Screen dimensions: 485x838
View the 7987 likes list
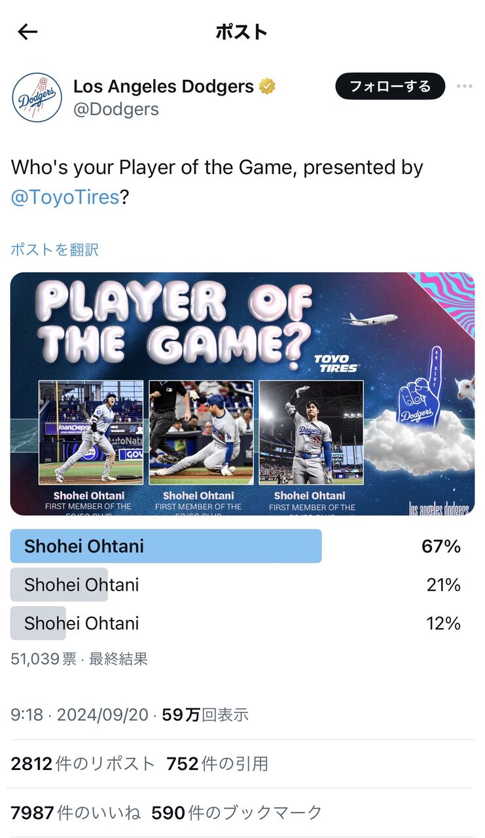point(75,813)
